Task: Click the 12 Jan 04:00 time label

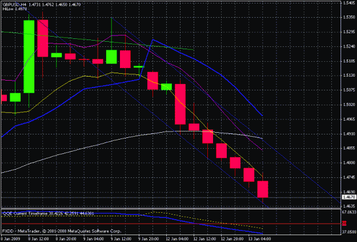Action: coord(177,239)
